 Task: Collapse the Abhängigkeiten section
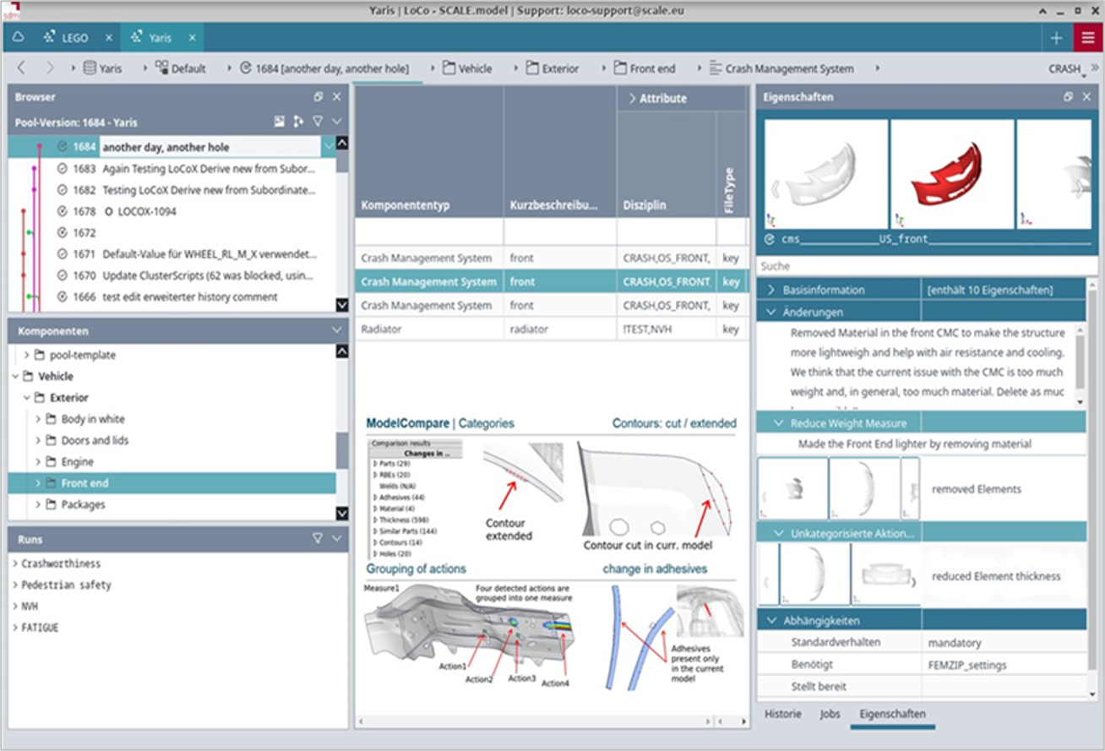771,621
